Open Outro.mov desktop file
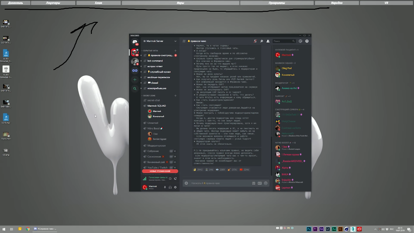The image size is (414, 233). click(x=6, y=136)
